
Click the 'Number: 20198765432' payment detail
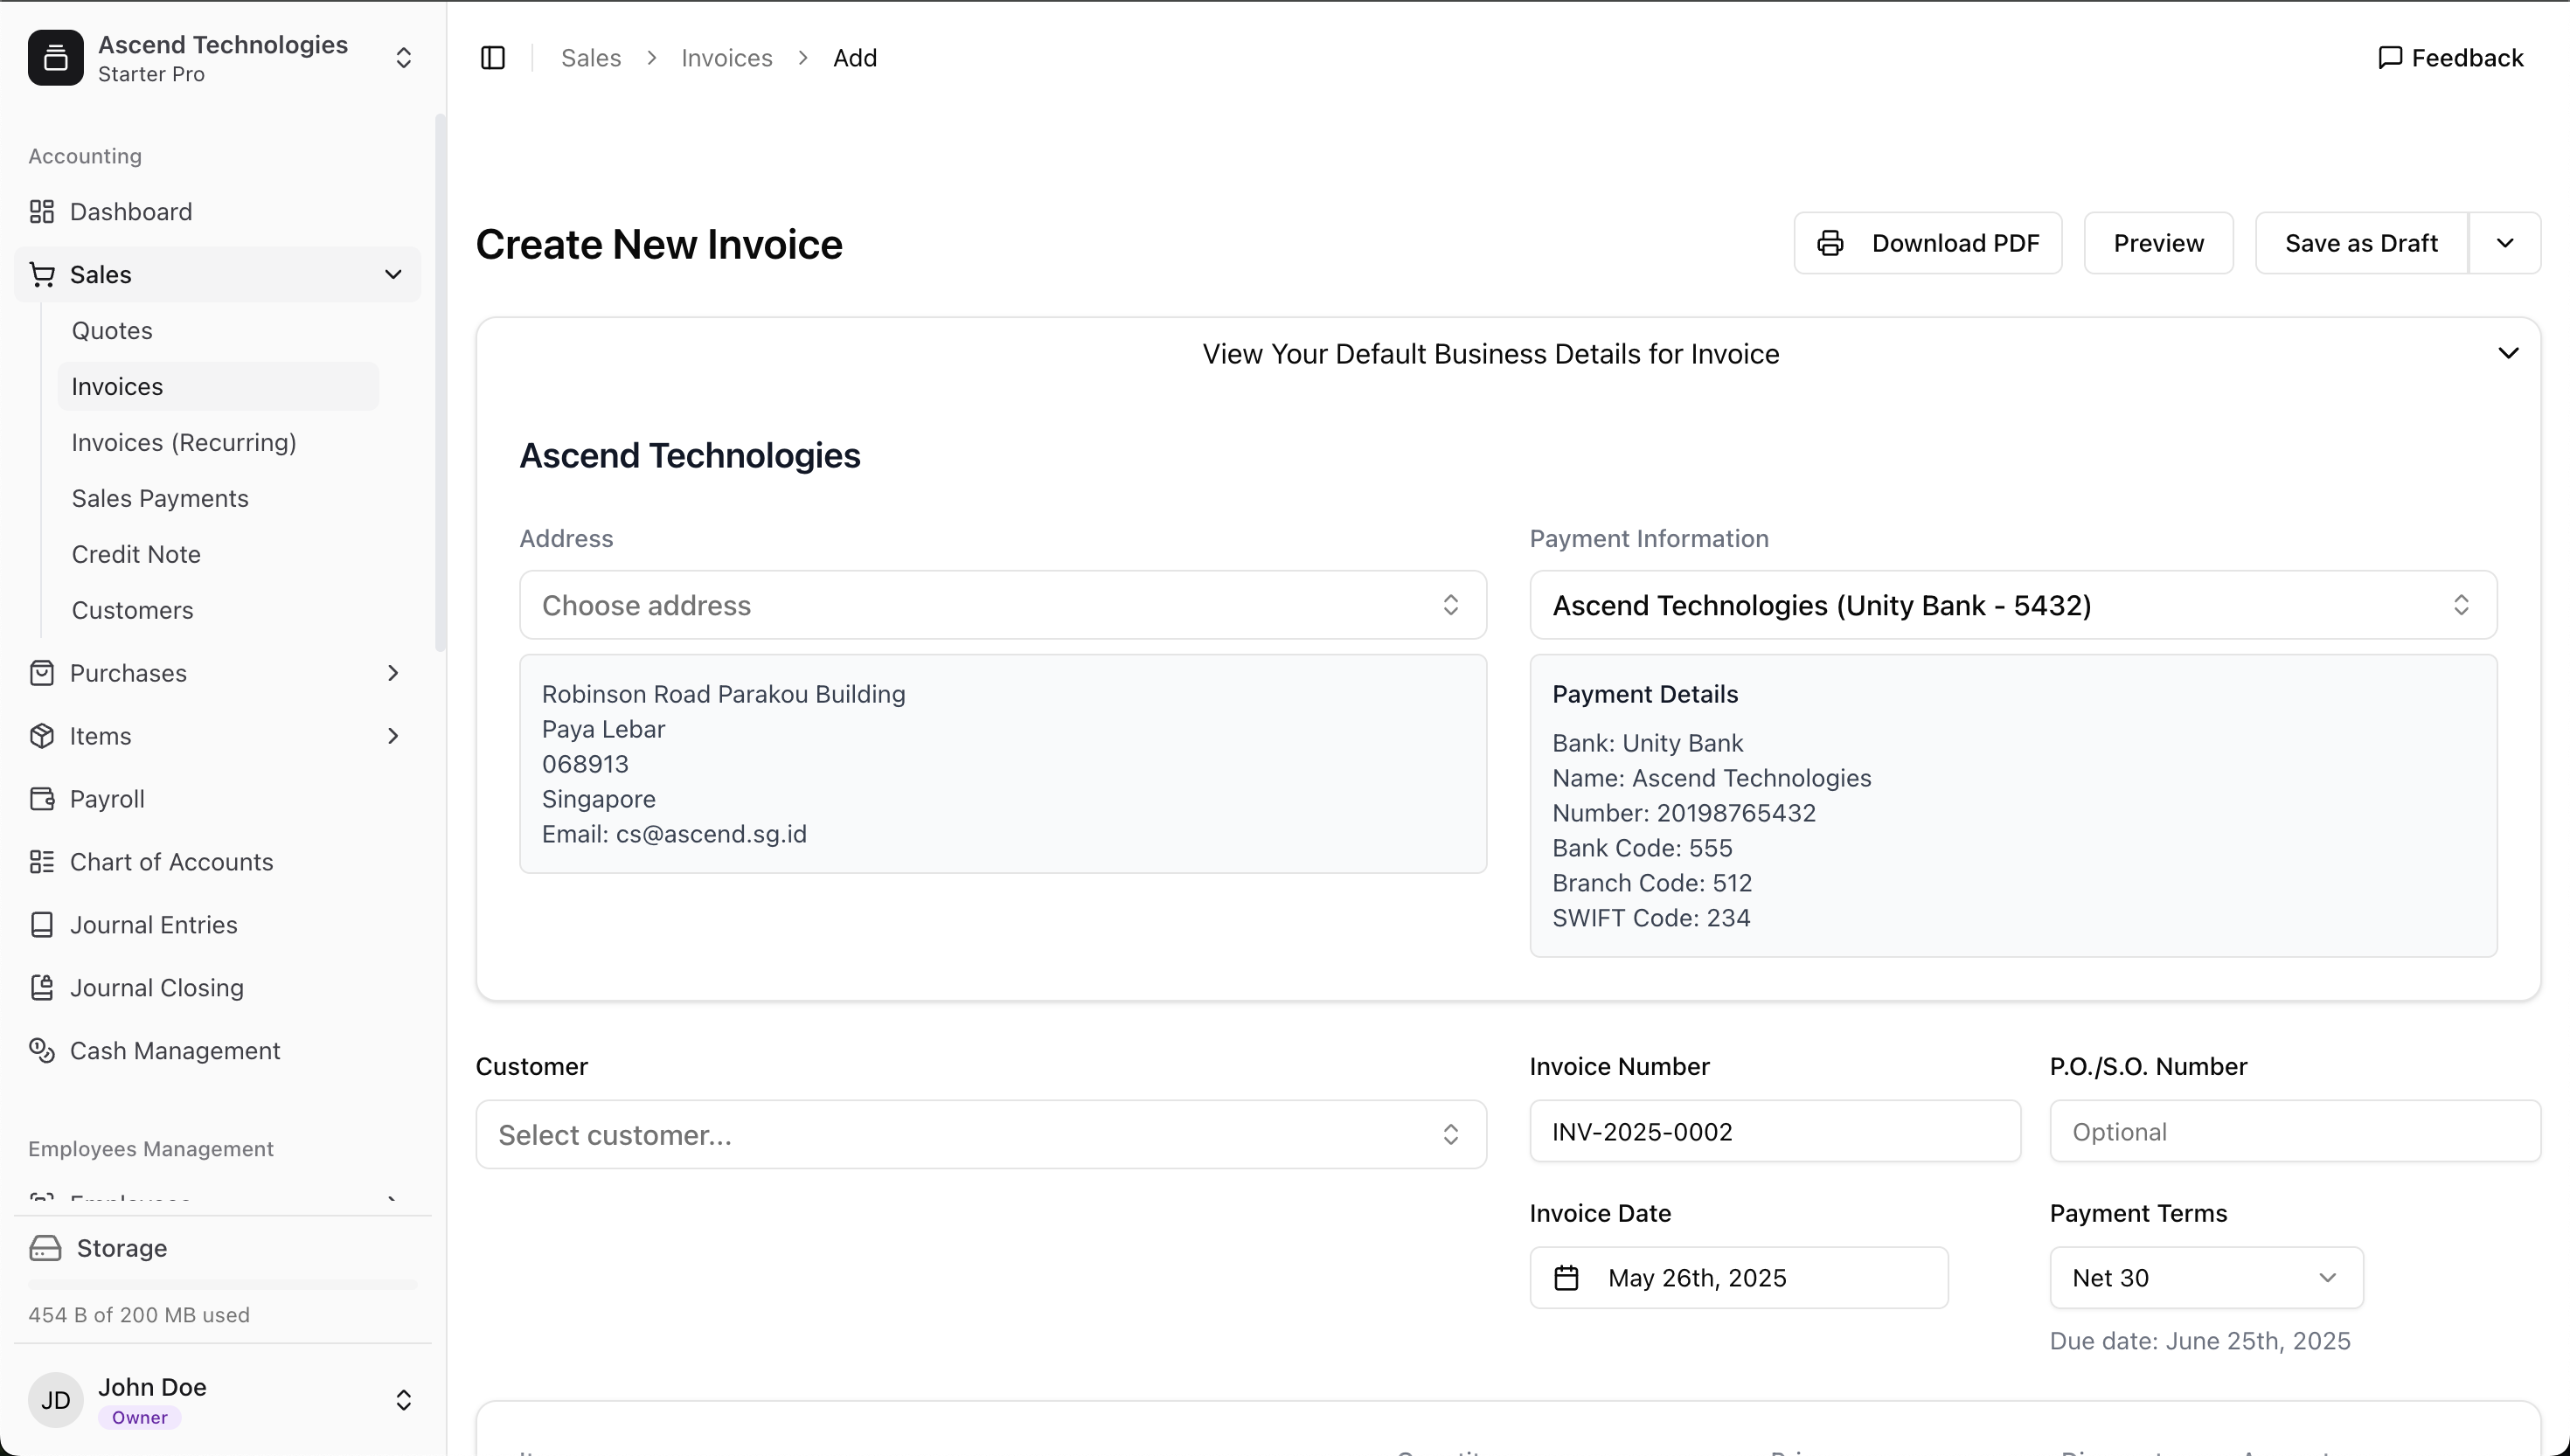[1684, 813]
